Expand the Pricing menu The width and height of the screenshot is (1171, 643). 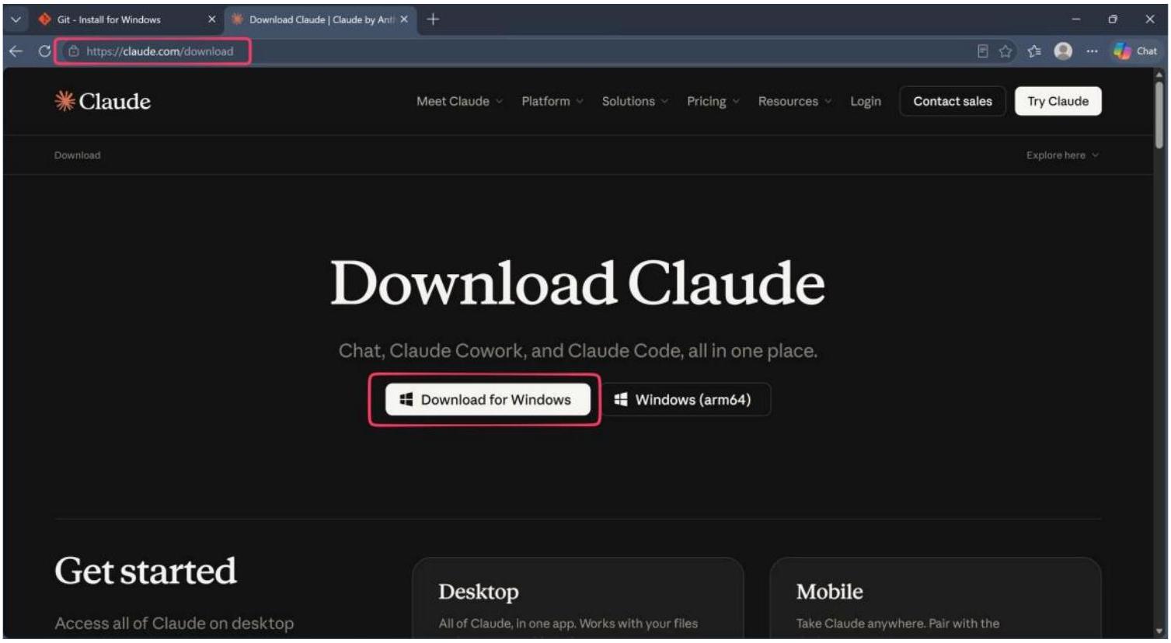(x=713, y=101)
